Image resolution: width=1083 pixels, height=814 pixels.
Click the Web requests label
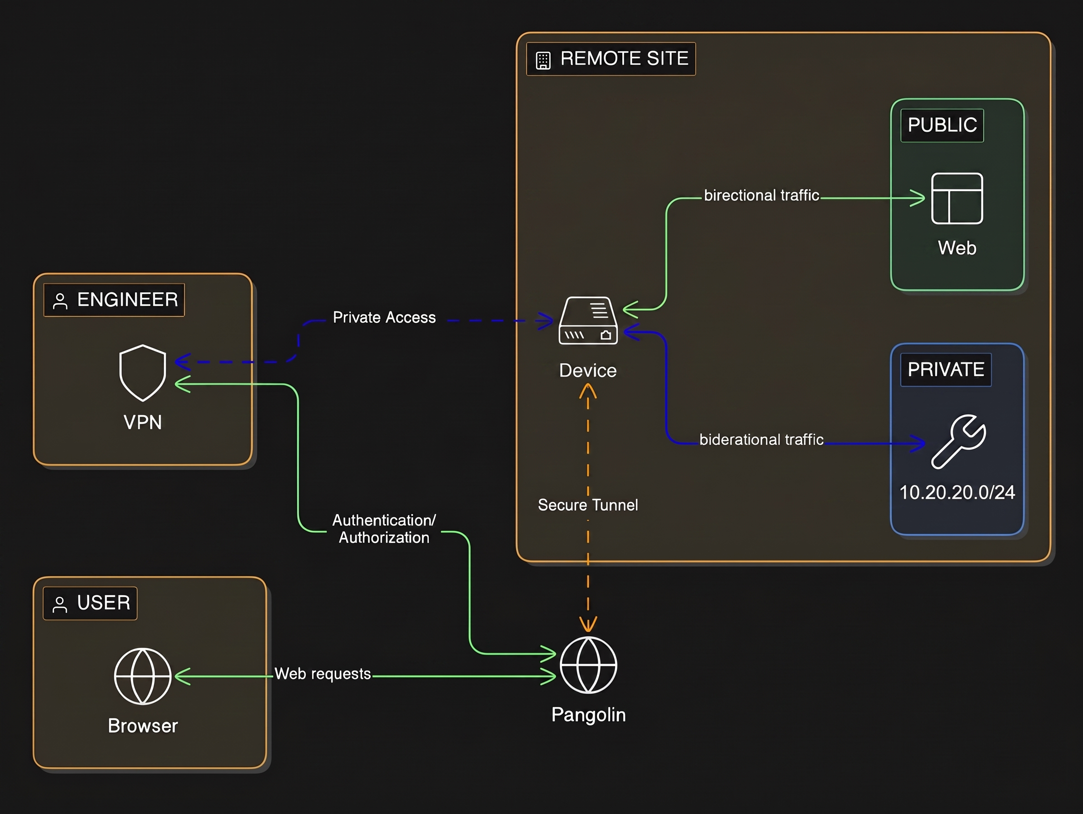[x=322, y=674]
